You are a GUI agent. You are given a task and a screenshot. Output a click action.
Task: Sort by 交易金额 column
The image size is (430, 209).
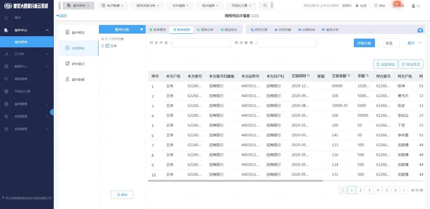[x=348, y=76]
